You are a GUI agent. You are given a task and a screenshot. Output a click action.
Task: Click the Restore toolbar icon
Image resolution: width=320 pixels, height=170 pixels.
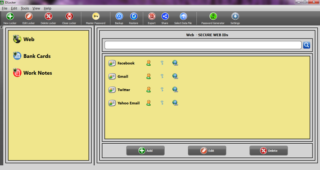[x=134, y=16]
